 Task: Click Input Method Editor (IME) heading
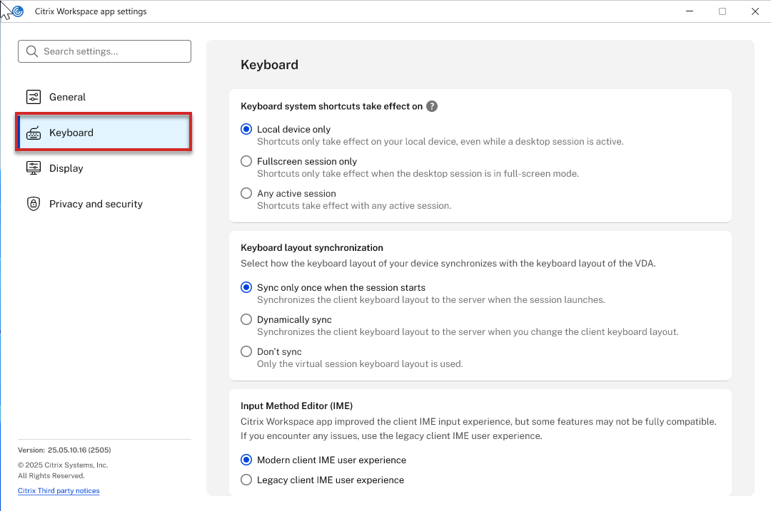[x=296, y=406]
